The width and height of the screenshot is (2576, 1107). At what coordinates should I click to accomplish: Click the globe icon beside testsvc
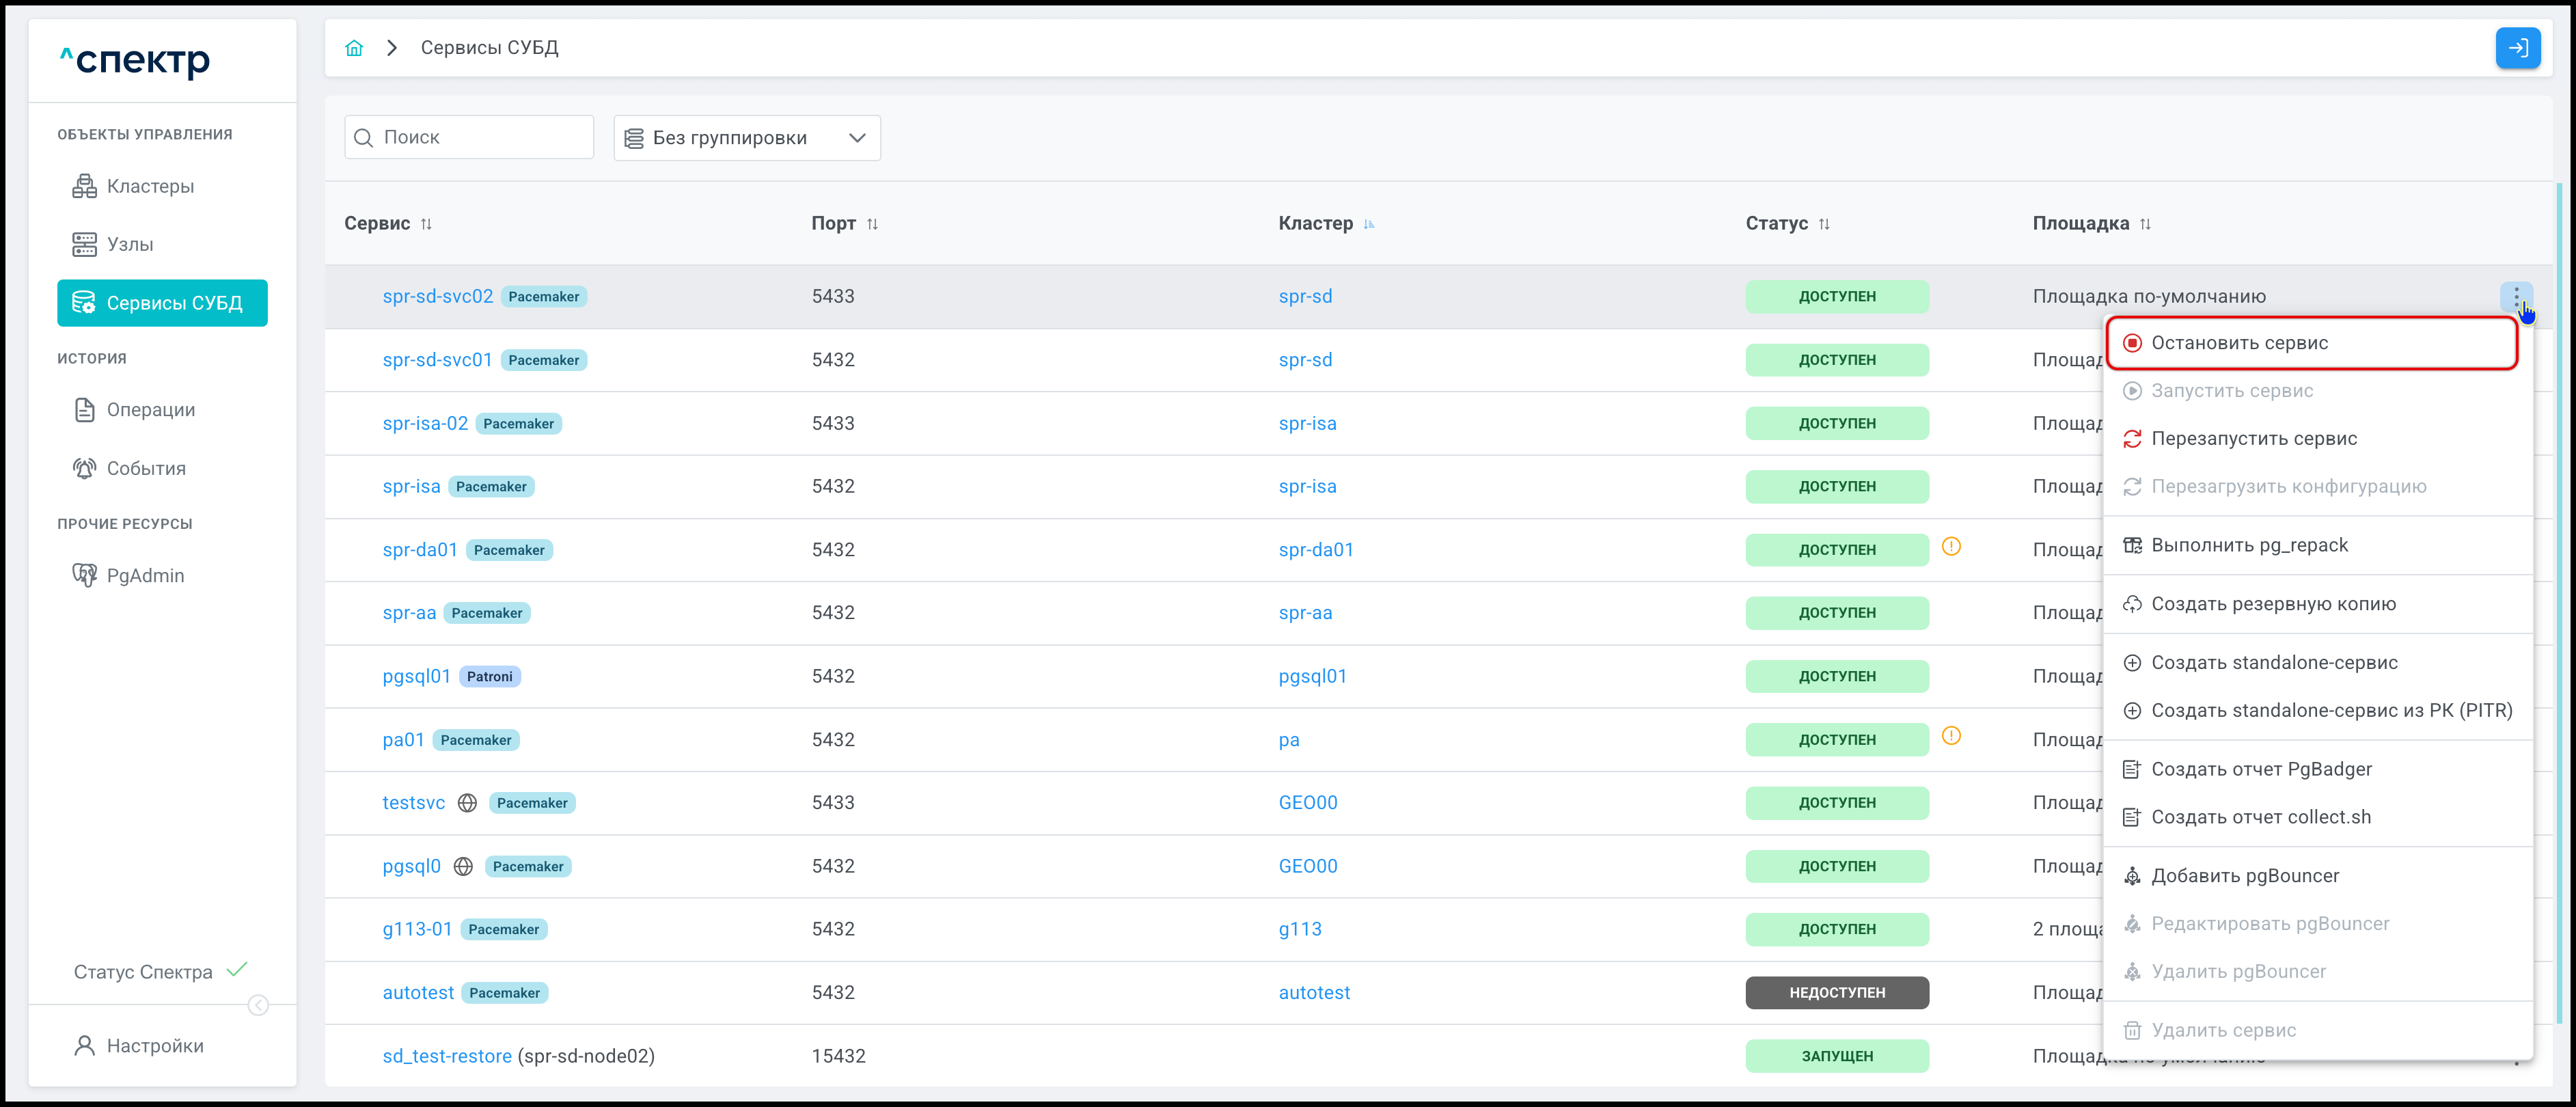467,803
